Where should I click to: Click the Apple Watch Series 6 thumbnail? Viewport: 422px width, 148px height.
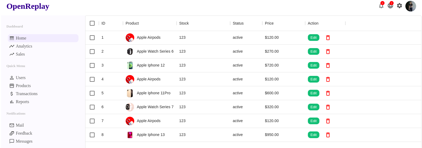pyautogui.click(x=130, y=52)
